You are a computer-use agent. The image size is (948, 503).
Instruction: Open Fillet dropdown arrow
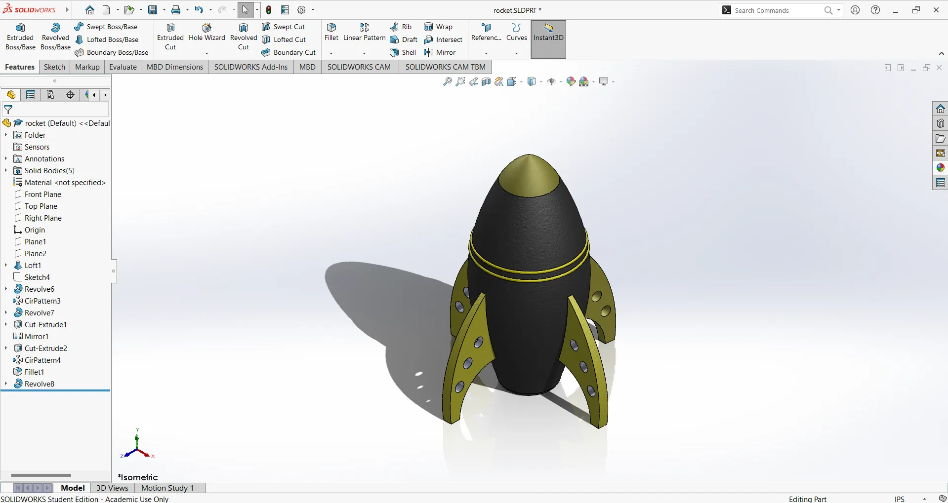[331, 53]
